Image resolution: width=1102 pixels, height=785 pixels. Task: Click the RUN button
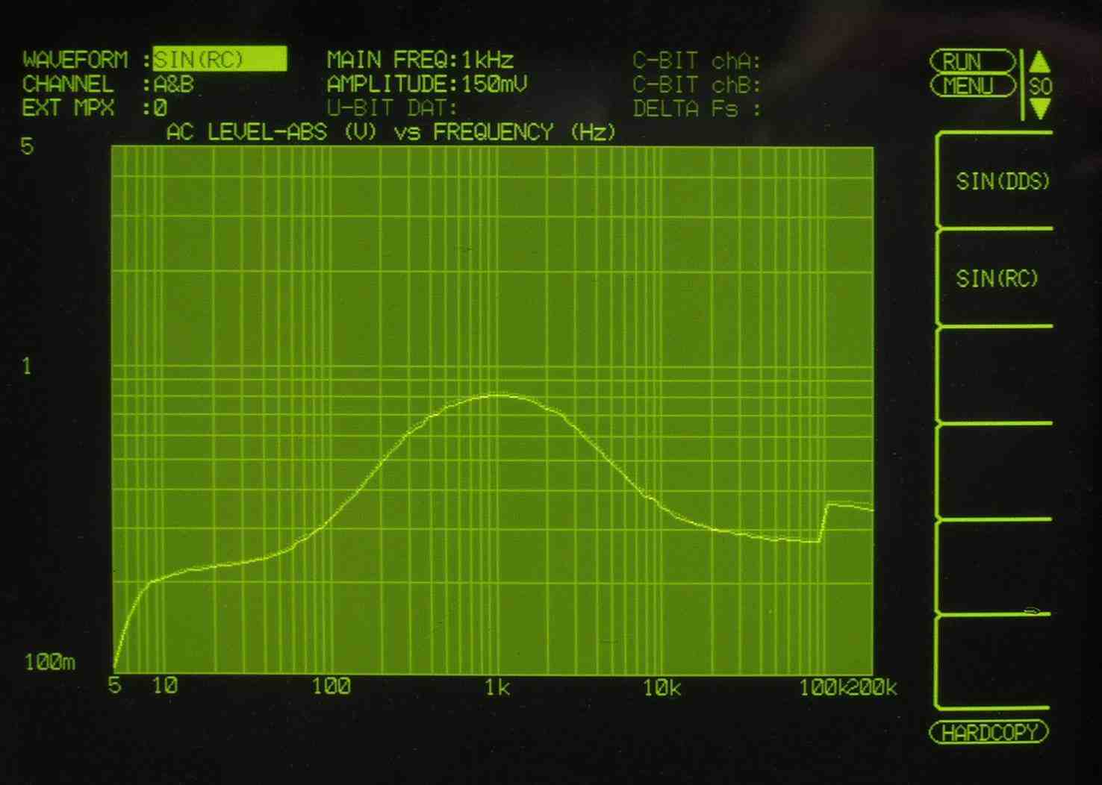[971, 61]
